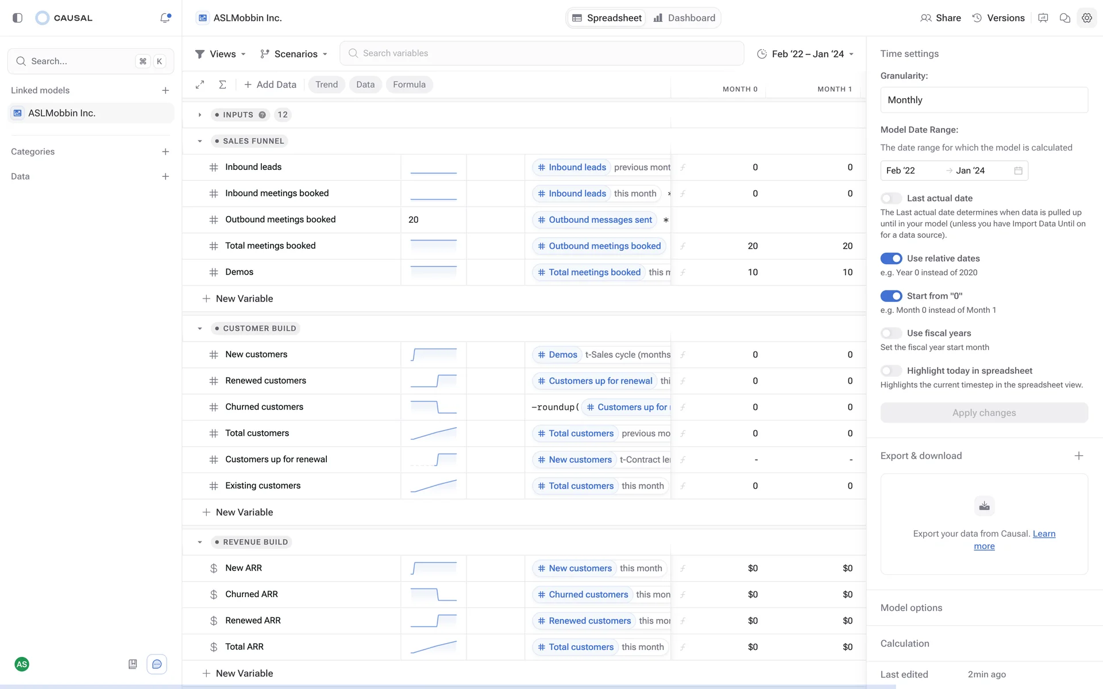This screenshot has height=689, width=1103.
Task: Open the Granularity Monthly dropdown
Action: click(984, 100)
